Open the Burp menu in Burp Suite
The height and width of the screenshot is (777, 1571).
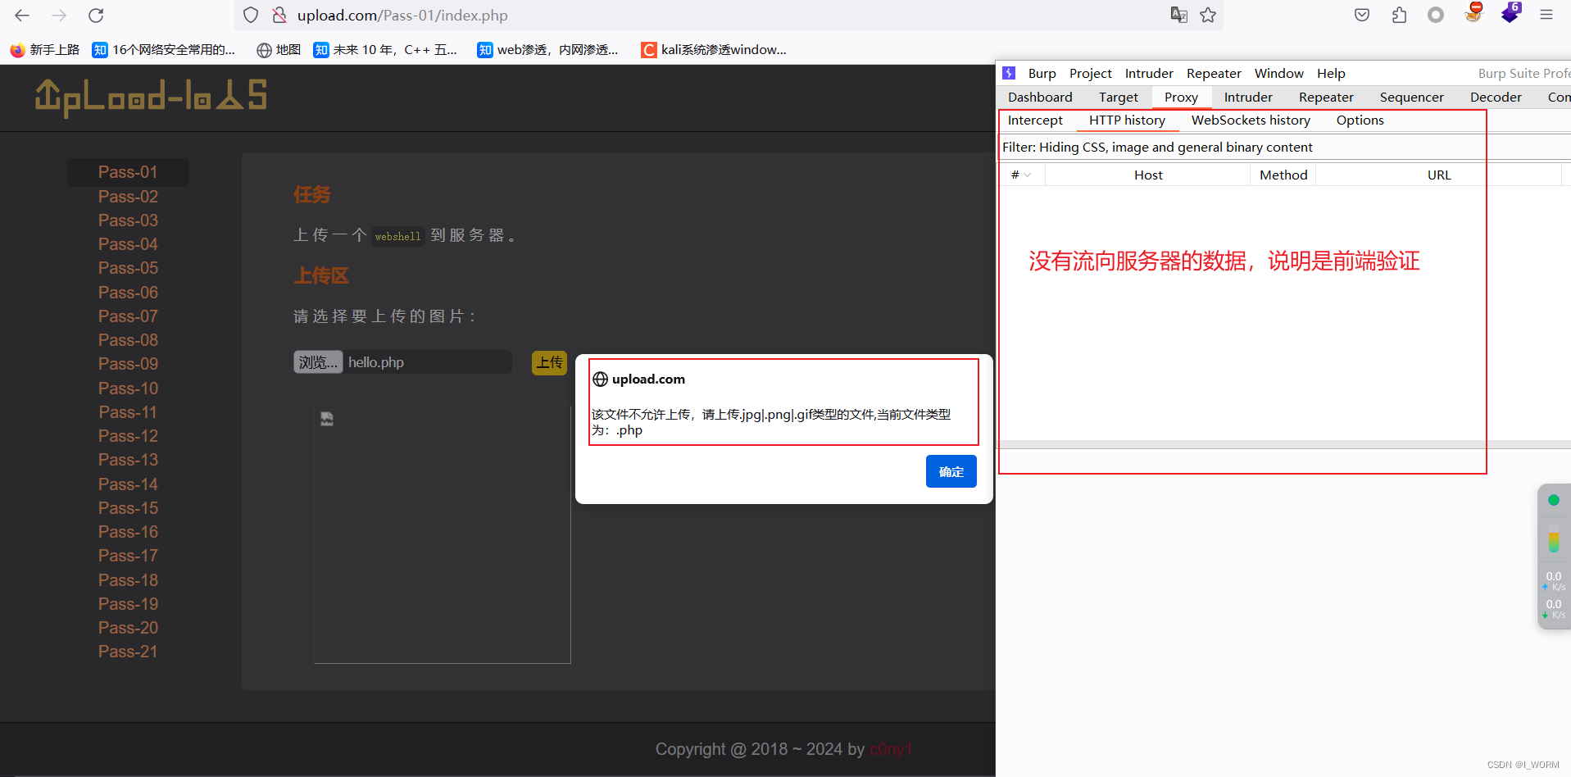pos(1042,73)
